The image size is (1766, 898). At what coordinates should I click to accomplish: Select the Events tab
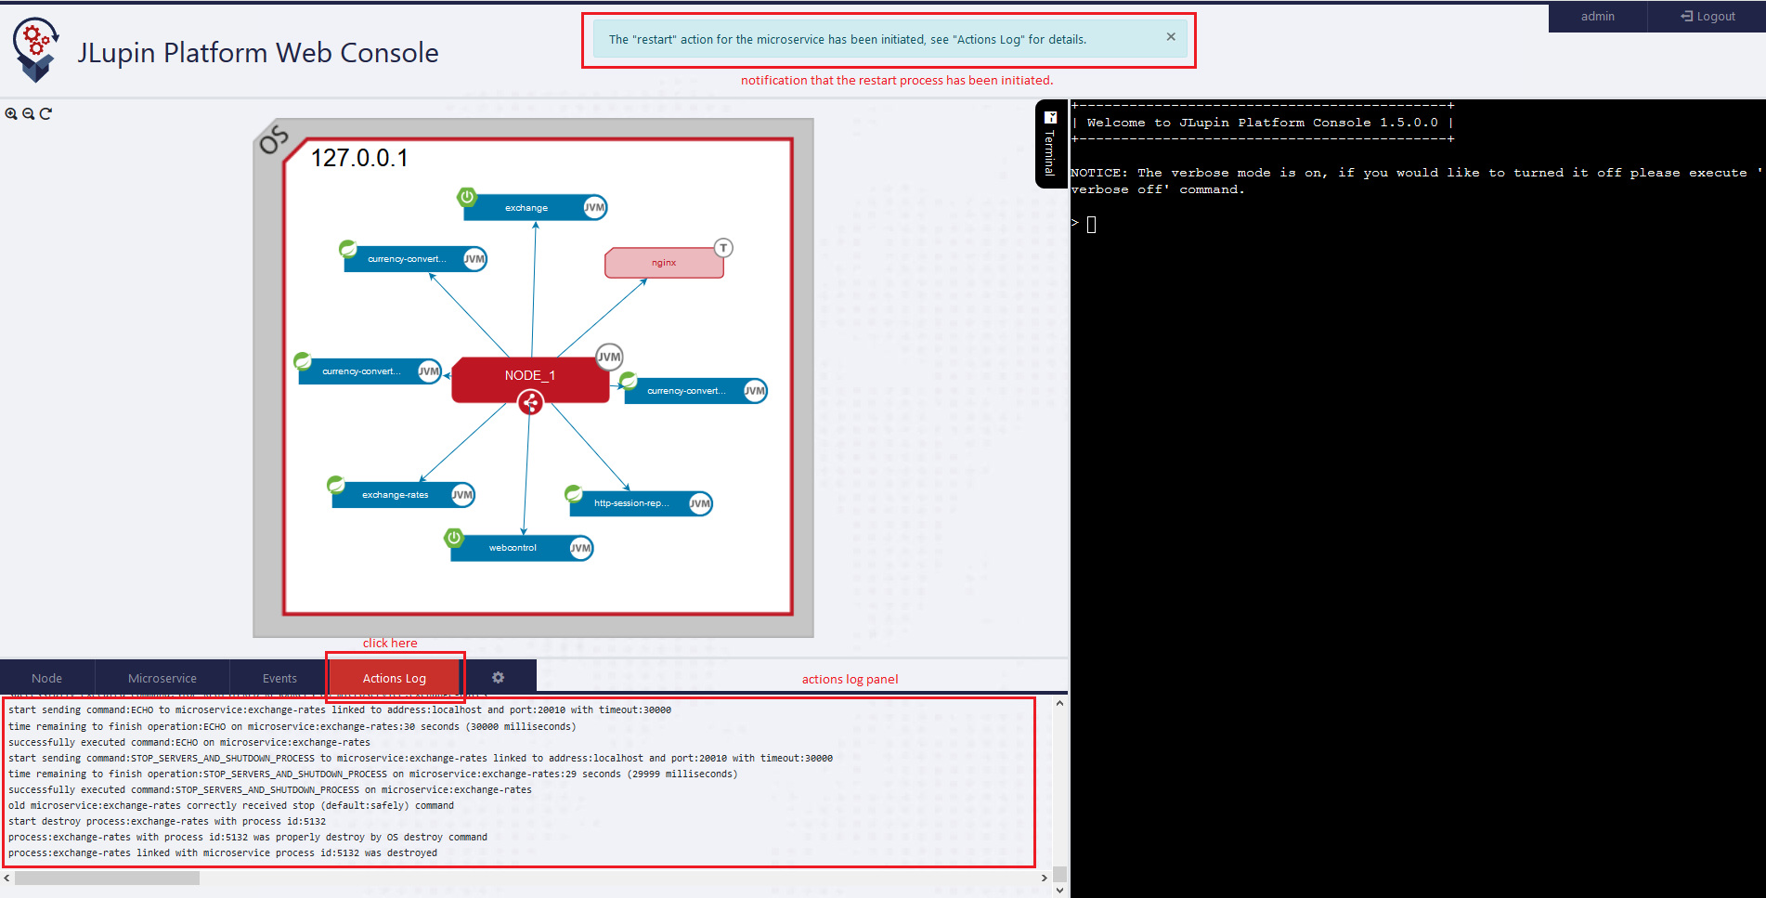pyautogui.click(x=279, y=678)
